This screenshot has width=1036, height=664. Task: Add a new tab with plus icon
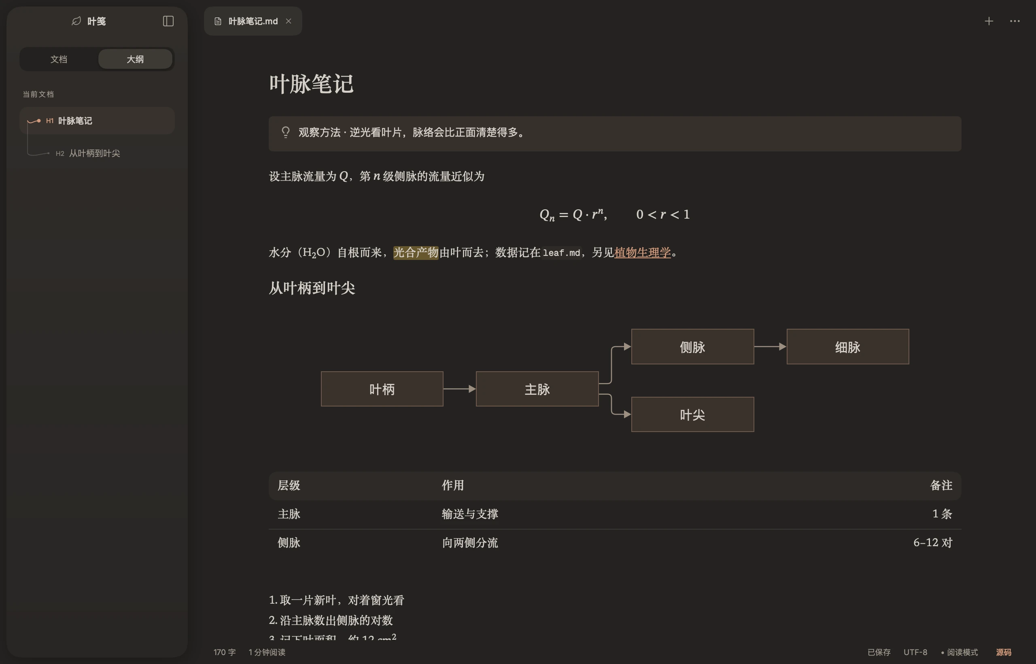(989, 21)
